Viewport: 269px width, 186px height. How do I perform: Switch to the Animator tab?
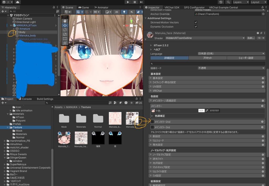(x=101, y=7)
